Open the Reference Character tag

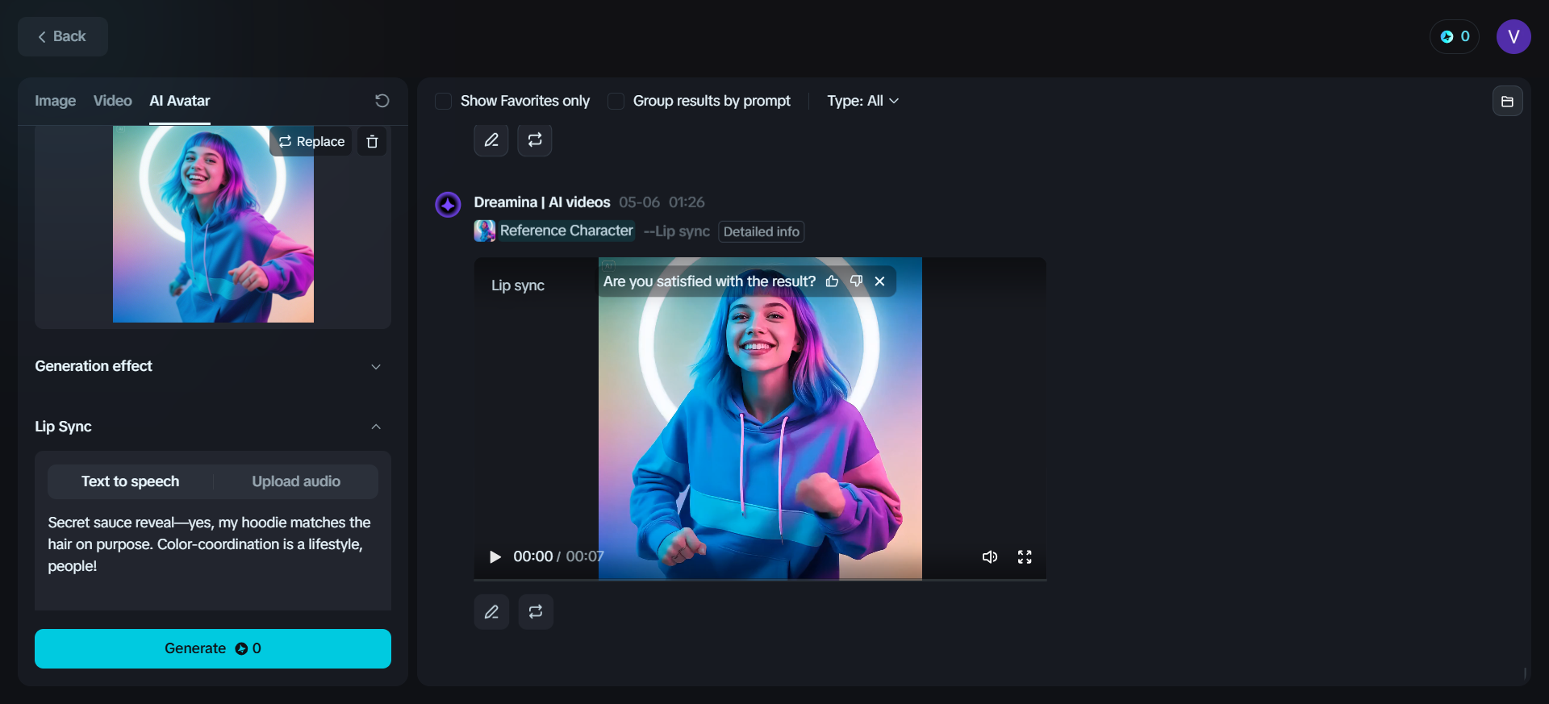[x=566, y=231]
